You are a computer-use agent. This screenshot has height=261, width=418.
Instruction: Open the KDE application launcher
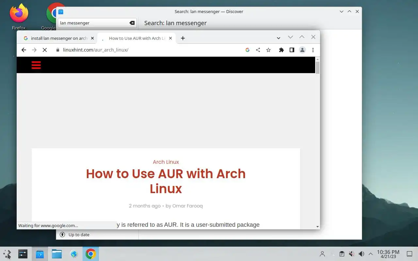coord(7,254)
